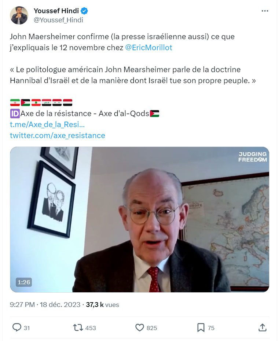Follow the t.me/Axe_de_la_Resi... link
Viewport: 279px width, 341px height.
(47, 125)
